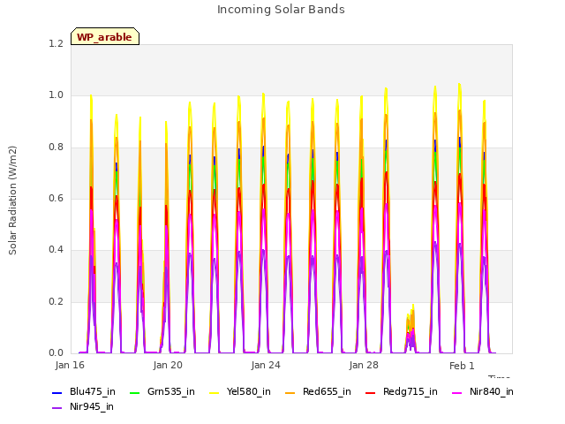565x424 pixels.
Task: Click the orange Red655_in legend swatch
Action: point(290,392)
